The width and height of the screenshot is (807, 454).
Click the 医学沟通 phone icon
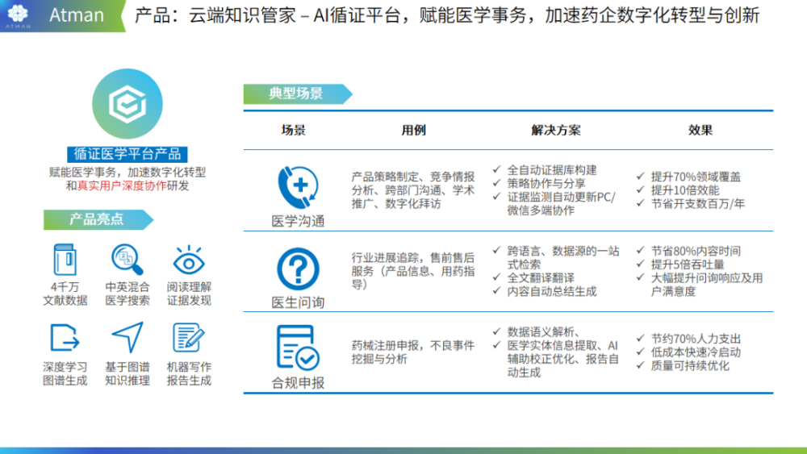[x=299, y=187]
